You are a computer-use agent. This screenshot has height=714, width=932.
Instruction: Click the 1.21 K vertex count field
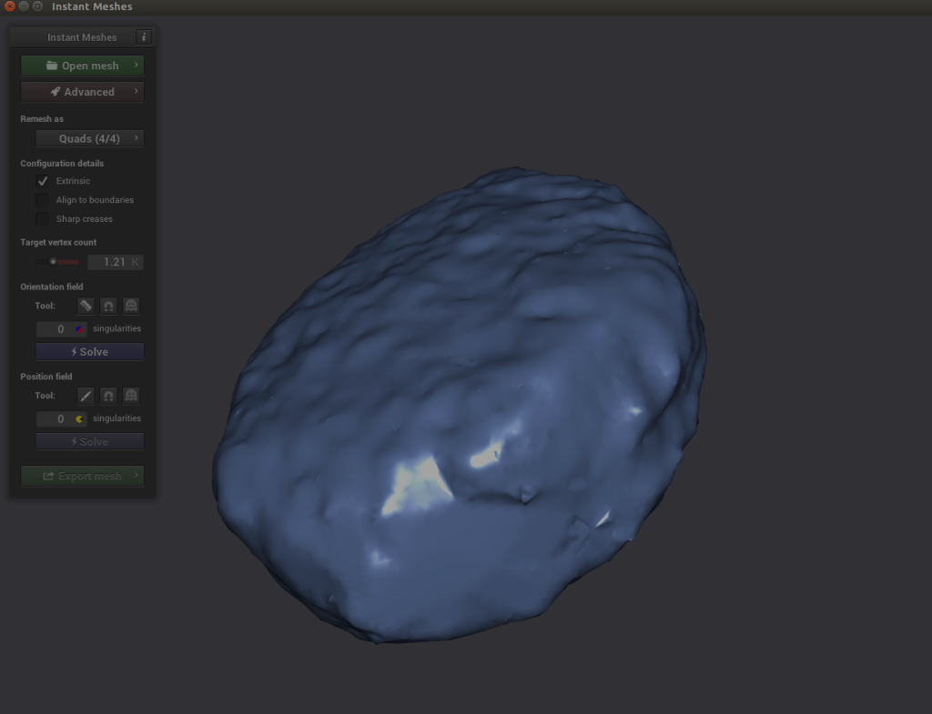(x=116, y=262)
